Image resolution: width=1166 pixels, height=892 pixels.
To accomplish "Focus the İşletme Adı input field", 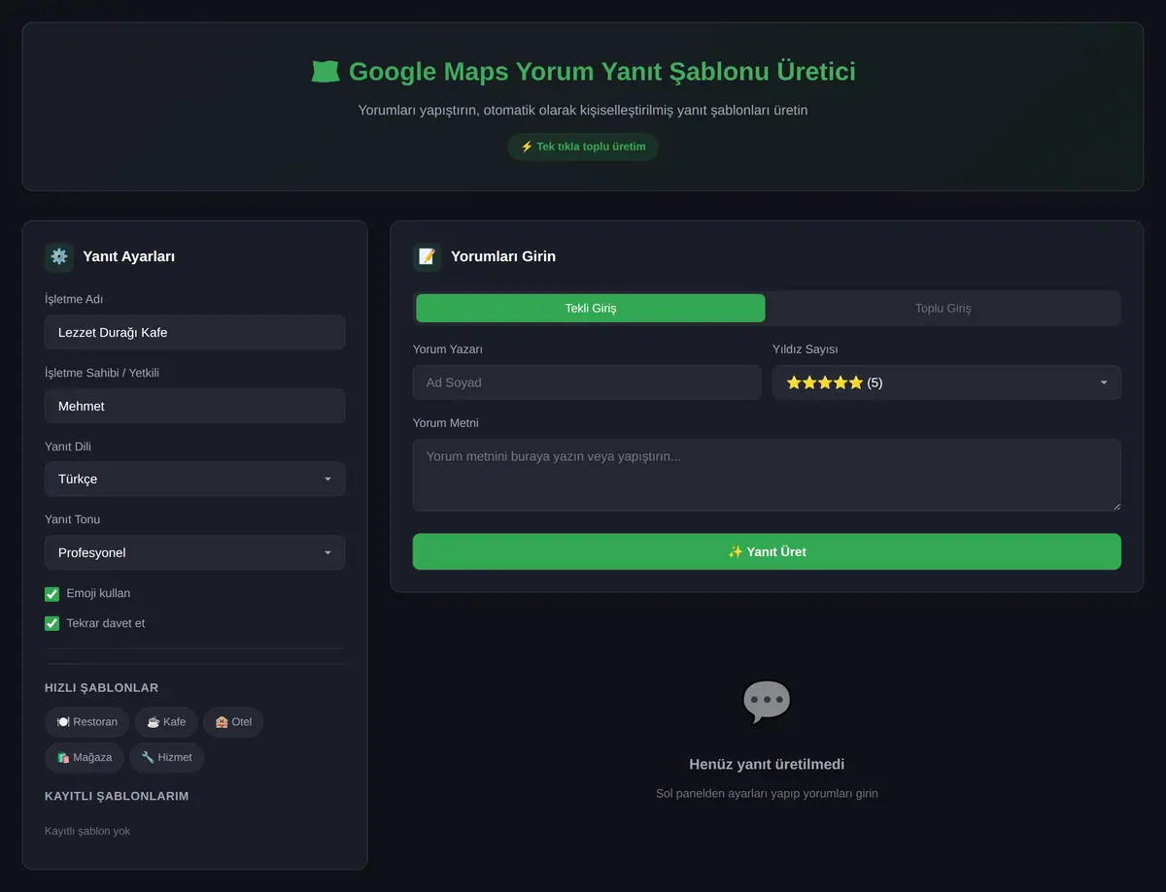I will (194, 332).
